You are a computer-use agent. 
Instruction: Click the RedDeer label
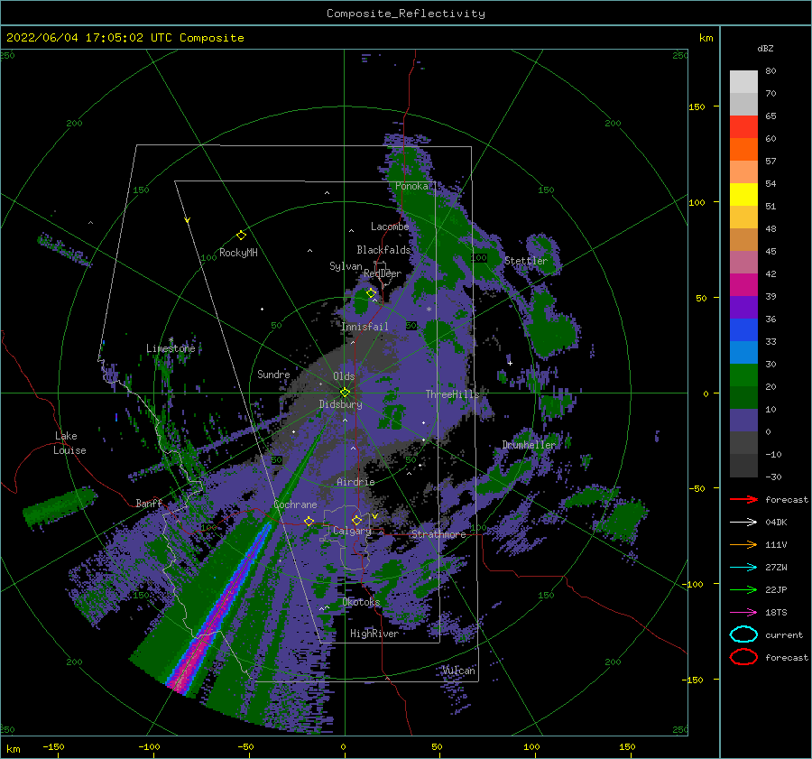(x=383, y=273)
